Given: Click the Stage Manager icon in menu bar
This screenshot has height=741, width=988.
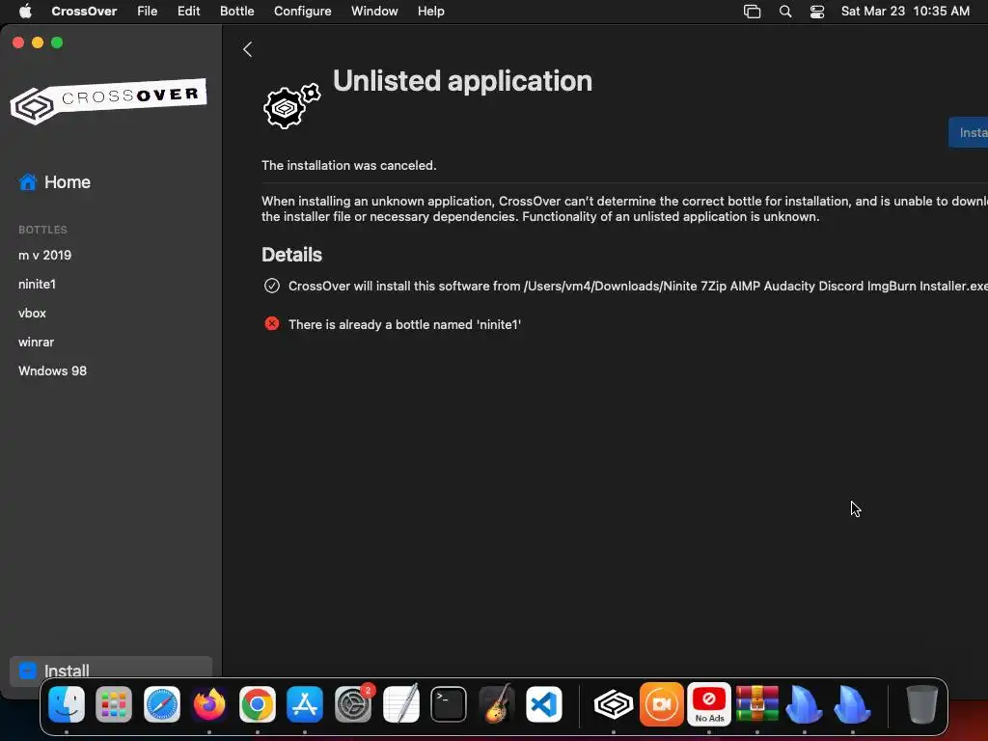Looking at the screenshot, I should click(x=753, y=12).
